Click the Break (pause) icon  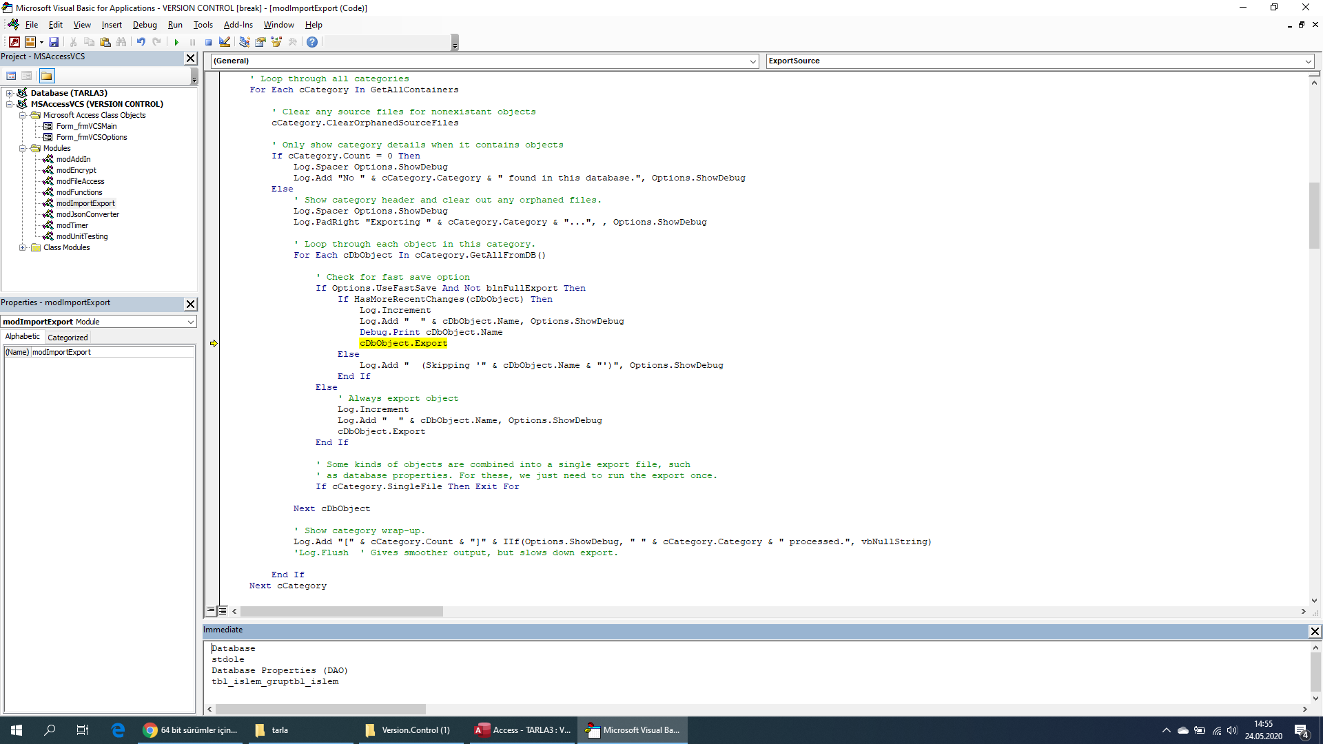point(192,42)
